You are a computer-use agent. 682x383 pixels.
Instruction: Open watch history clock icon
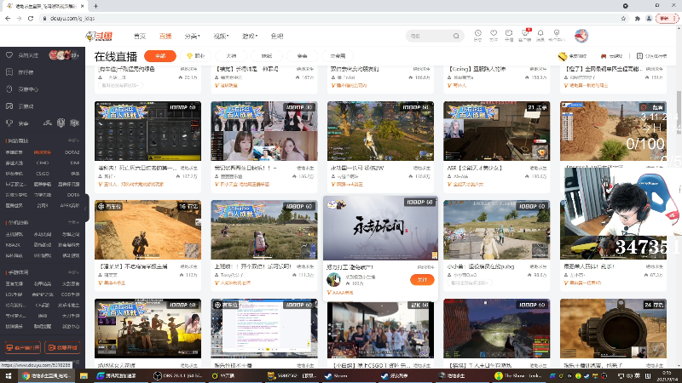click(x=477, y=35)
